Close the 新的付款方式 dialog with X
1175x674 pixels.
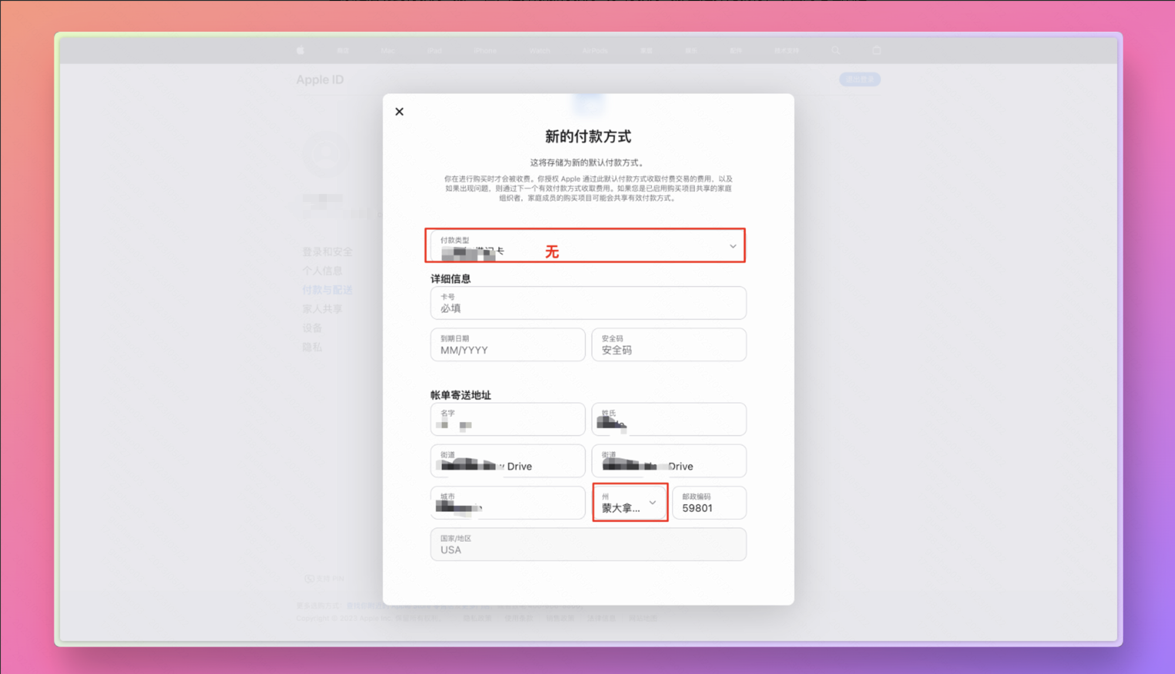click(399, 112)
